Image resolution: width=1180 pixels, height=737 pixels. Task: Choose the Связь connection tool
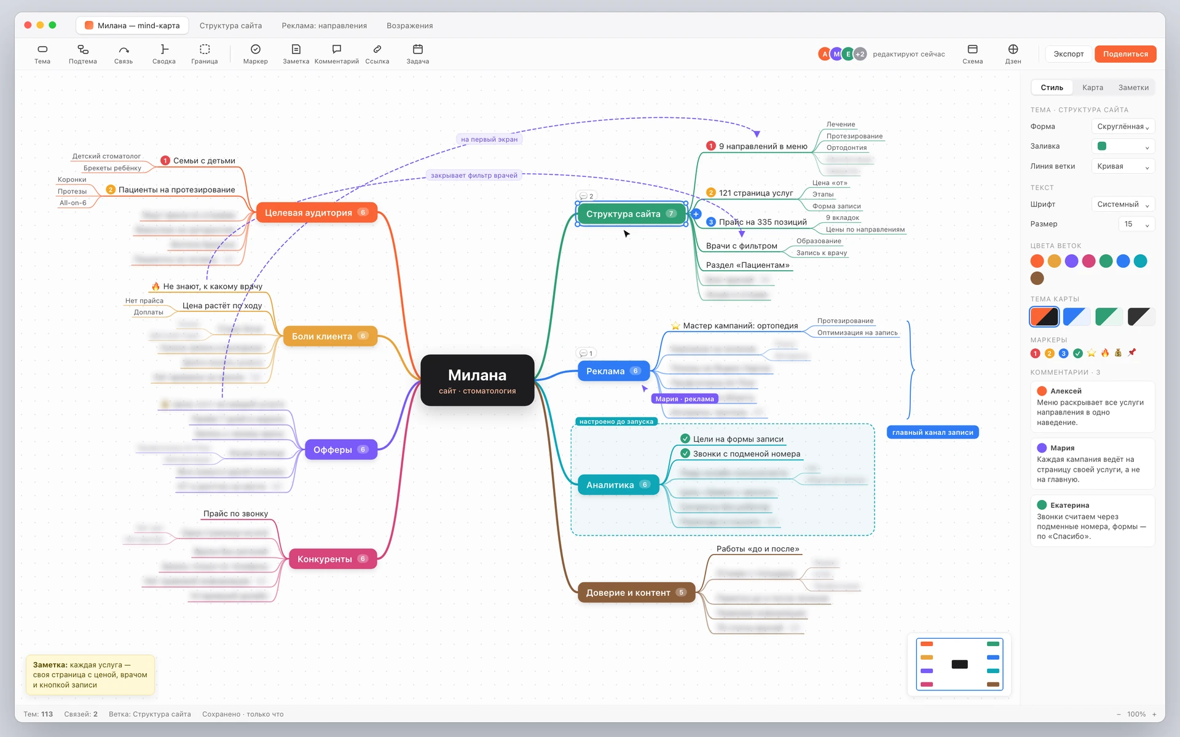[x=124, y=54]
